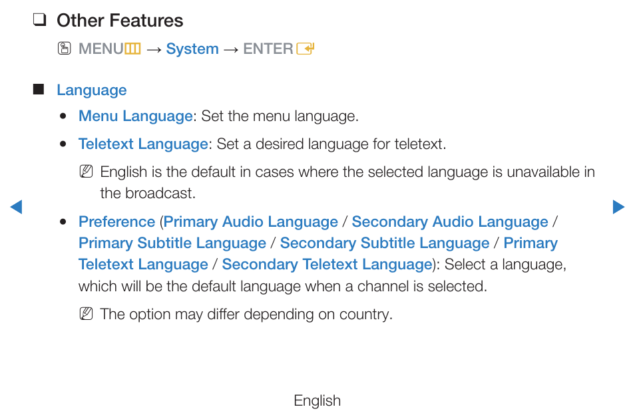This screenshot has width=635, height=415.
Task: Go to the previous page arrow
Action: point(16,207)
